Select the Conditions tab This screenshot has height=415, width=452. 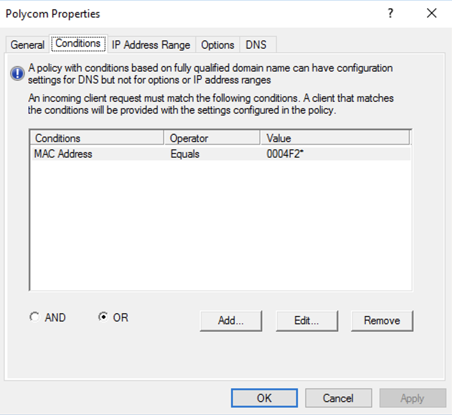tap(78, 44)
